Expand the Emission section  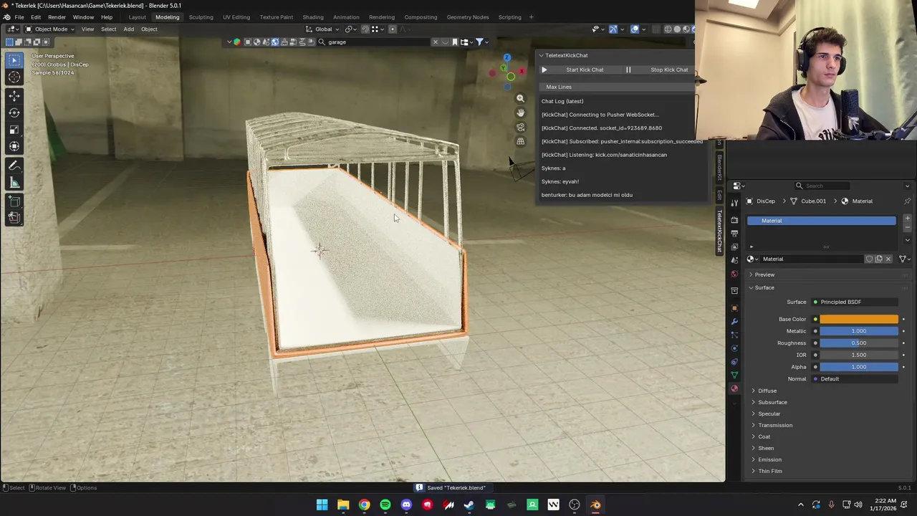[x=769, y=459]
